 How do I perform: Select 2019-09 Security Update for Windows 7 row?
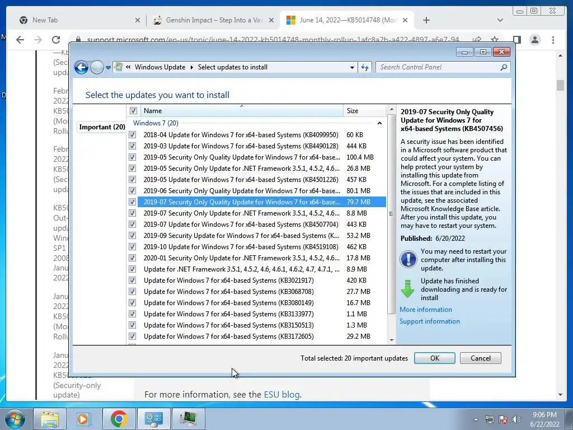pyautogui.click(x=261, y=236)
